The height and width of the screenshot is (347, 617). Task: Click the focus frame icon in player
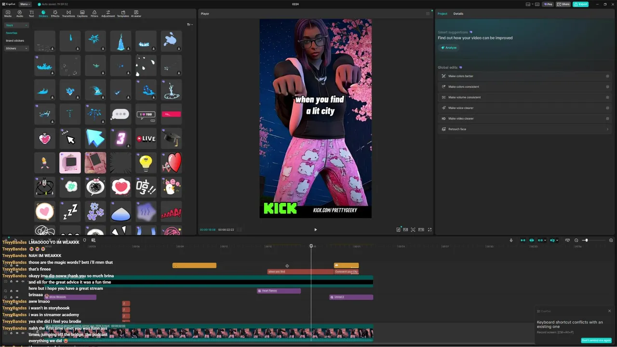tap(413, 229)
